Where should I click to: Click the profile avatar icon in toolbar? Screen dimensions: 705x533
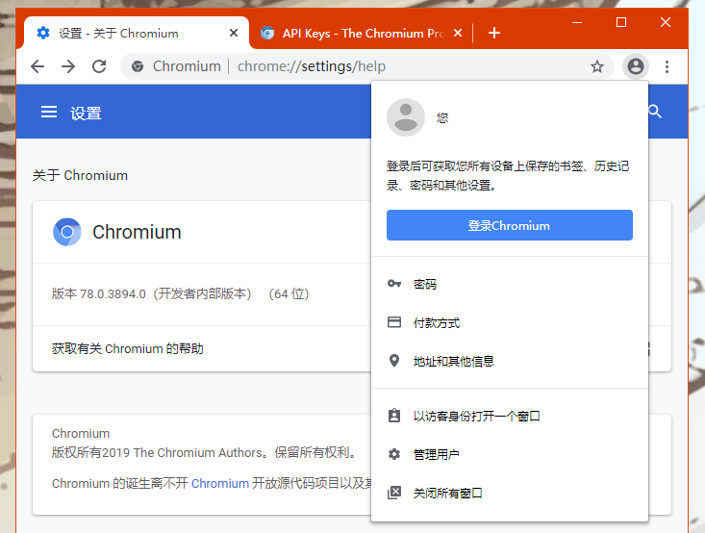(635, 66)
